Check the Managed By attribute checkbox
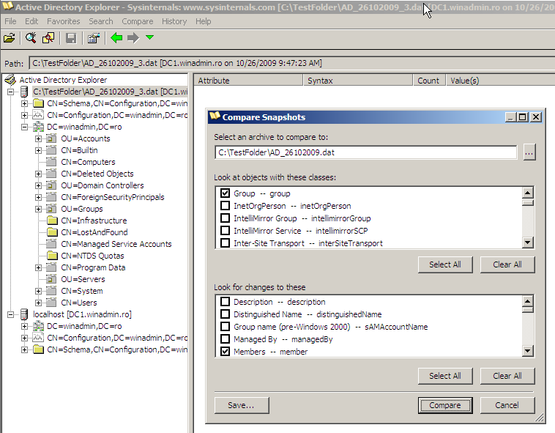Image resolution: width=555 pixels, height=433 pixels. 225,338
